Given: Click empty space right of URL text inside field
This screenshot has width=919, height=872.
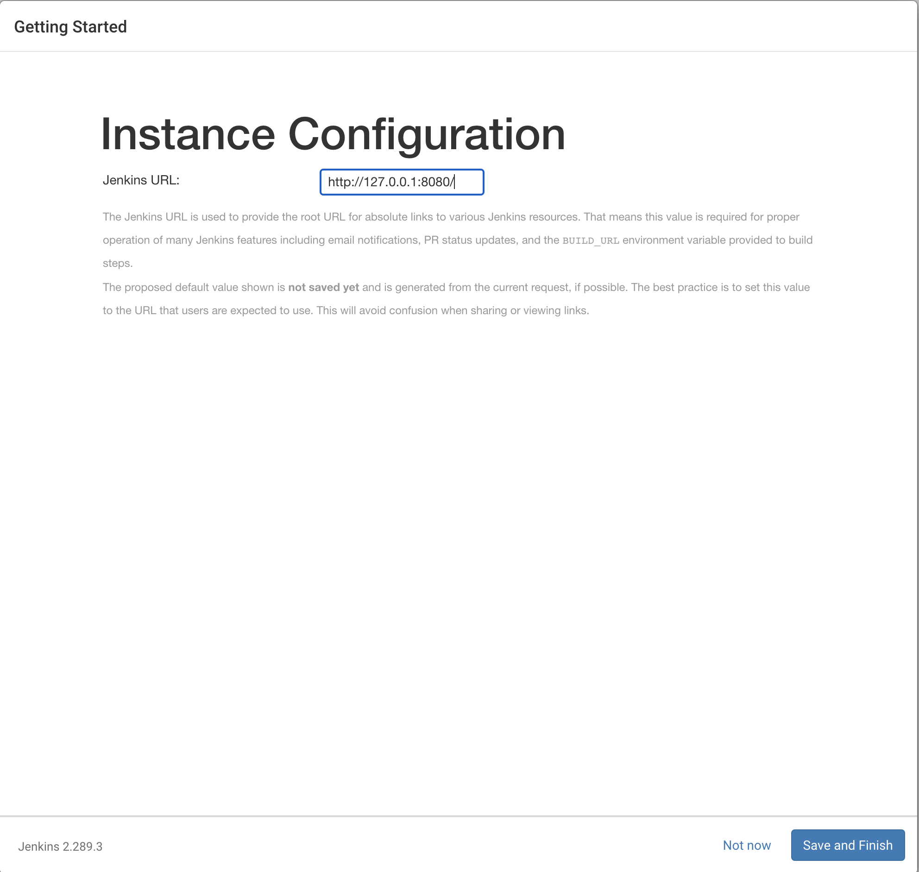Looking at the screenshot, I should [469, 182].
